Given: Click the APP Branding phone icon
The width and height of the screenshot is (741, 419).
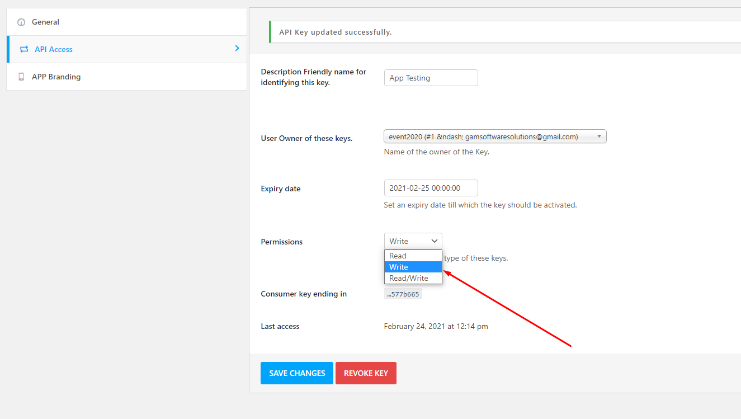Looking at the screenshot, I should 21,77.
